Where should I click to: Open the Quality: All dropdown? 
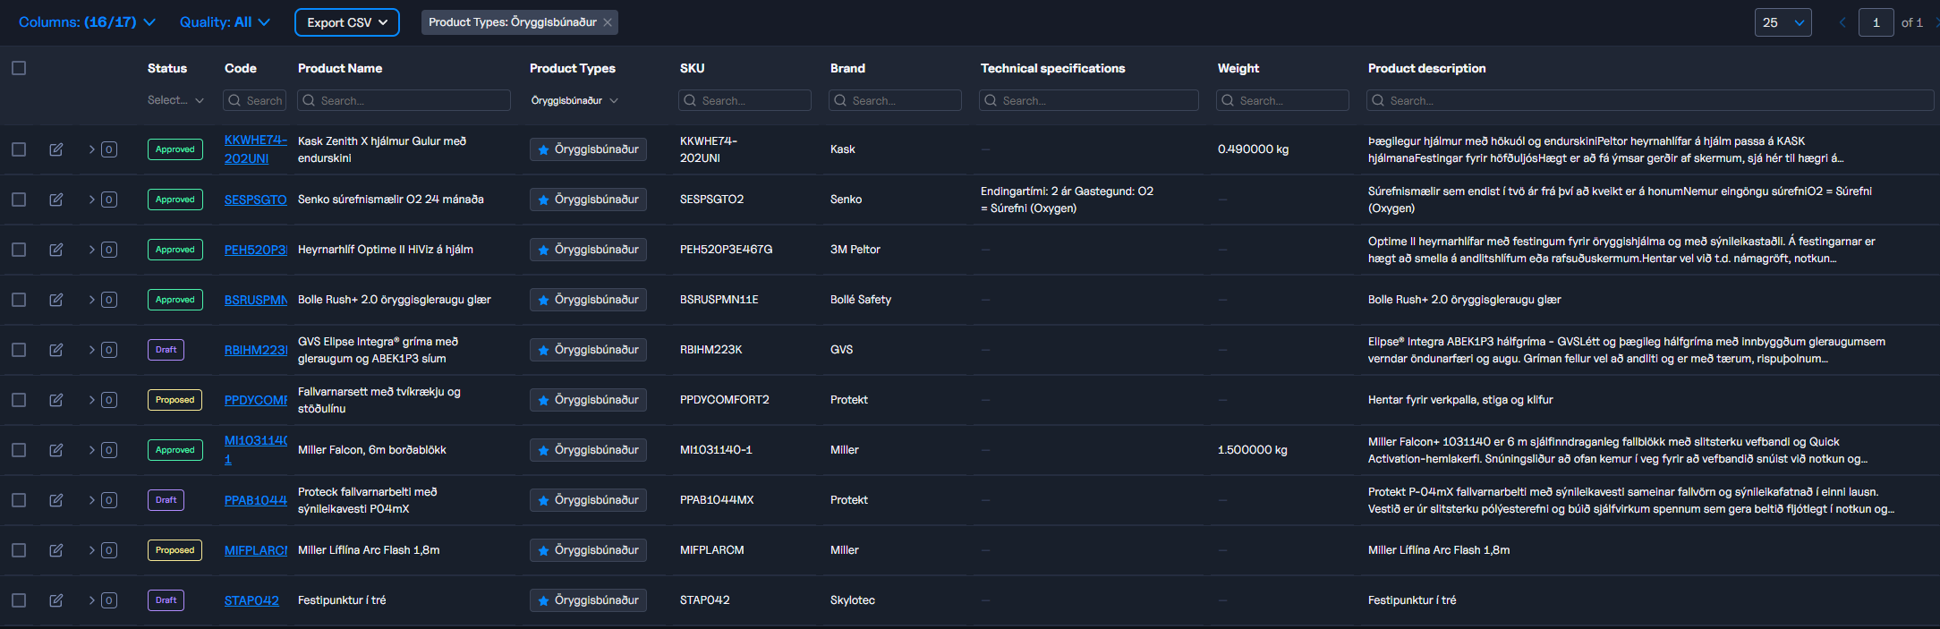pyautogui.click(x=225, y=22)
